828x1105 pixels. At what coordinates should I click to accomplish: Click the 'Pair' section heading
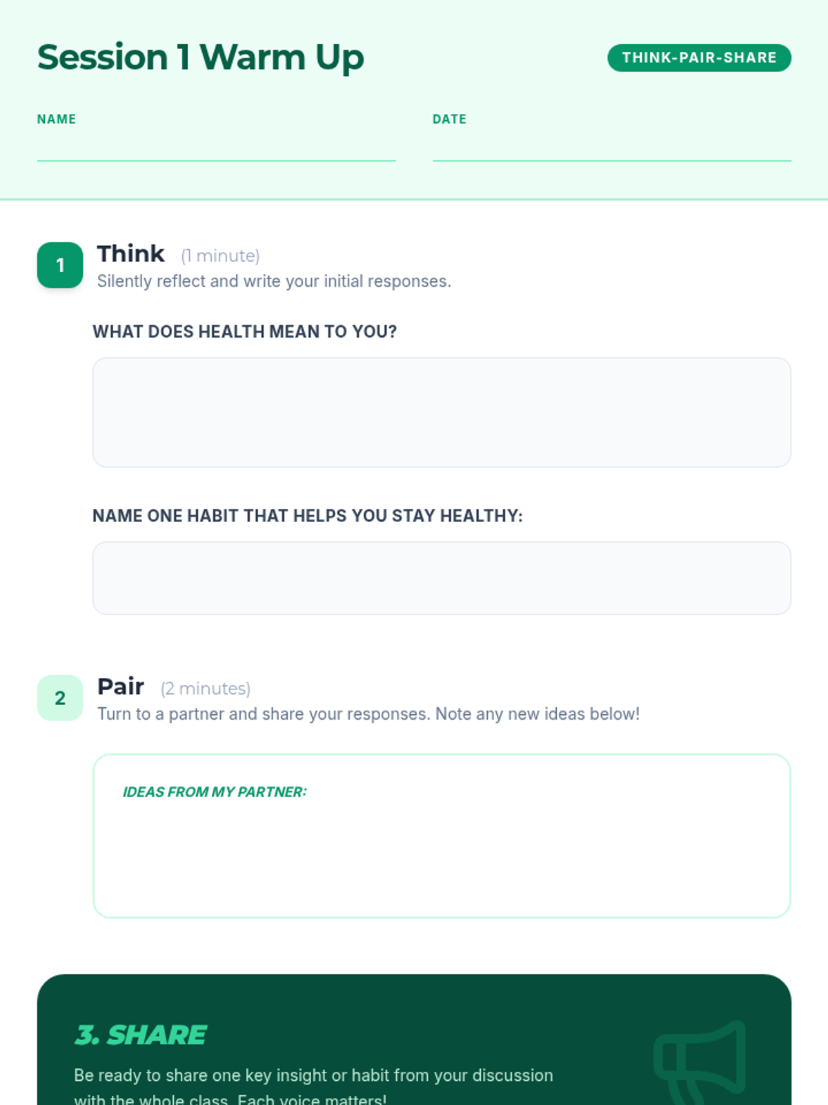(x=121, y=686)
